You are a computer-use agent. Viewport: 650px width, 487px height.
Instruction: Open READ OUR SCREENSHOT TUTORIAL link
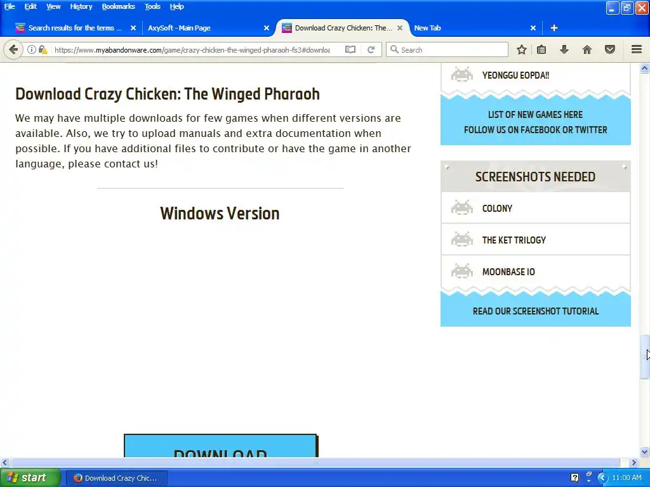pos(536,311)
